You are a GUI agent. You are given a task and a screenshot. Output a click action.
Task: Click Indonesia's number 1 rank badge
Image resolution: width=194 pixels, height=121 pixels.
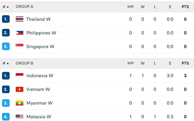point(6,76)
